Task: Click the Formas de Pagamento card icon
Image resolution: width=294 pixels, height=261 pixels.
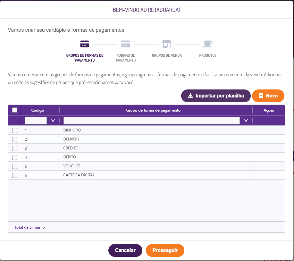Action: (126, 44)
